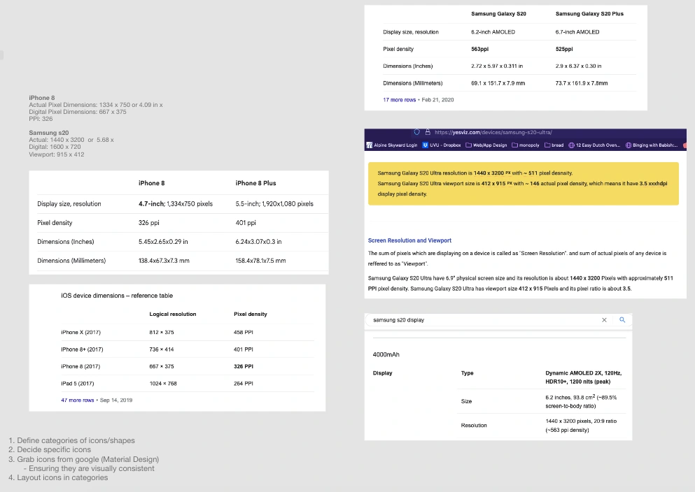The height and width of the screenshot is (492, 695).
Task: Click the '2.9 x 6.37 x 0.30 in' cell
Action: pyautogui.click(x=578, y=66)
